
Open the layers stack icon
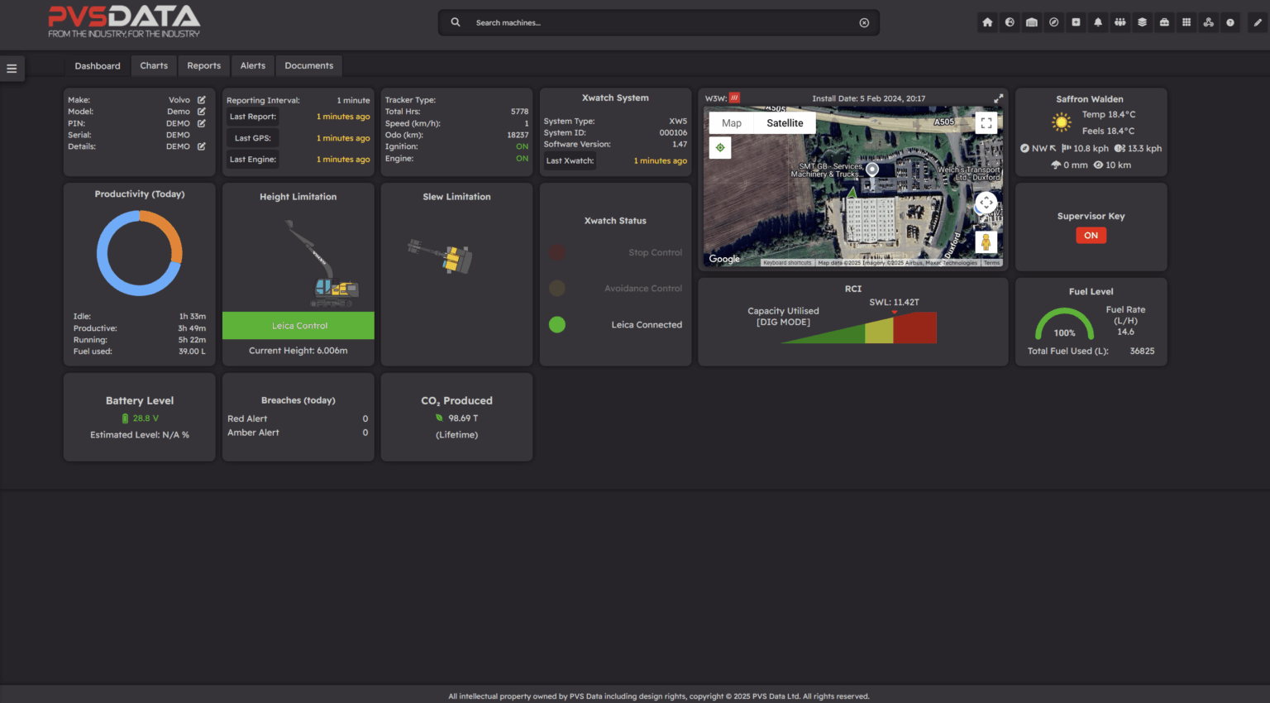tap(1142, 22)
